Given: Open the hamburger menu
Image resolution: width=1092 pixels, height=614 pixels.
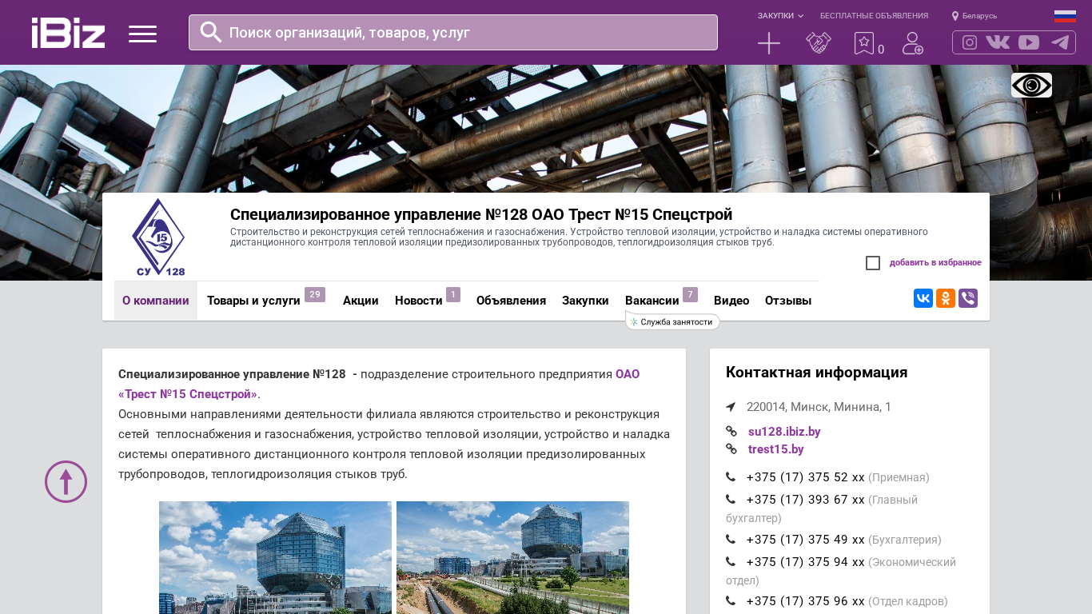Looking at the screenshot, I should 142,34.
